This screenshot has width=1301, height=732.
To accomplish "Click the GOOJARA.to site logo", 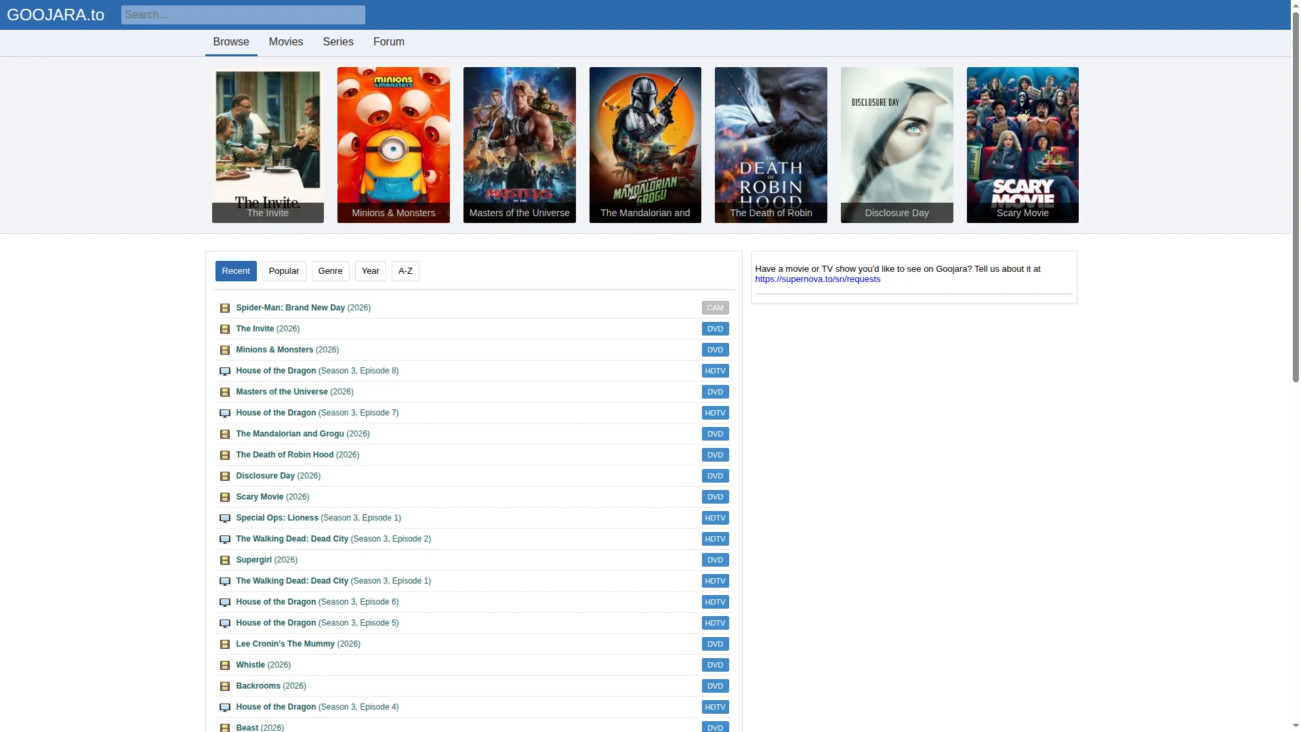I will point(56,15).
